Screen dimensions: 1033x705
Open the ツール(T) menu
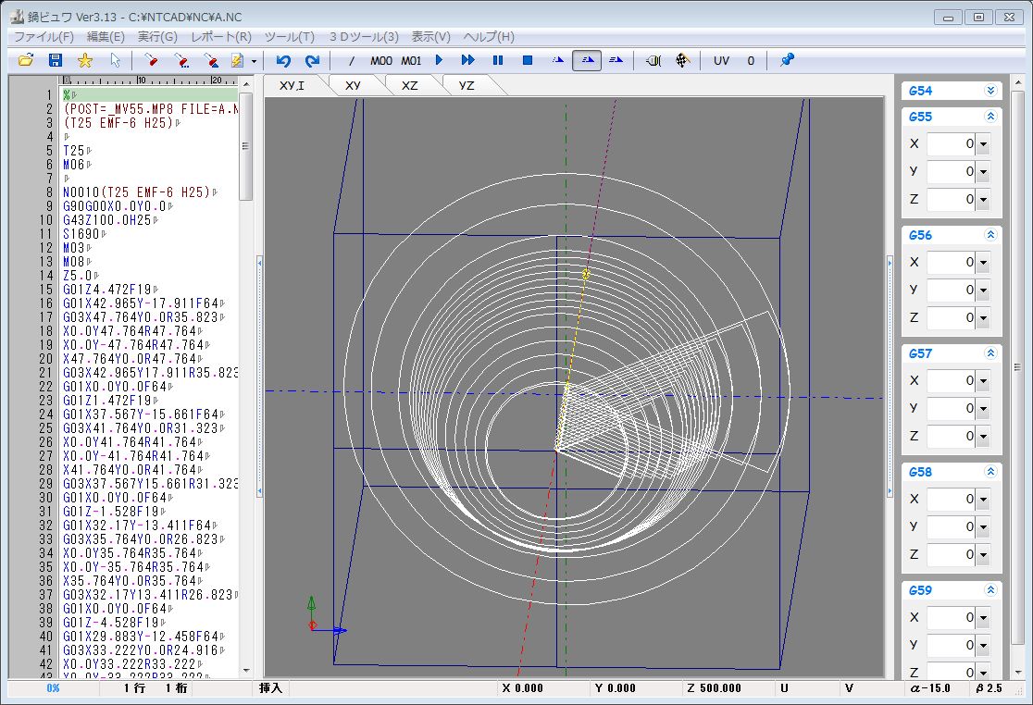pyautogui.click(x=290, y=37)
